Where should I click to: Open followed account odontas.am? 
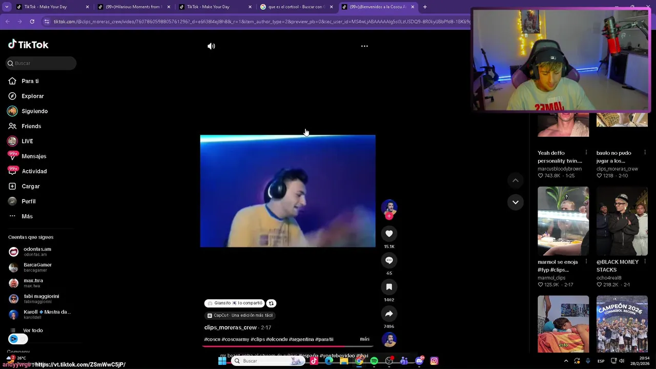click(x=37, y=252)
